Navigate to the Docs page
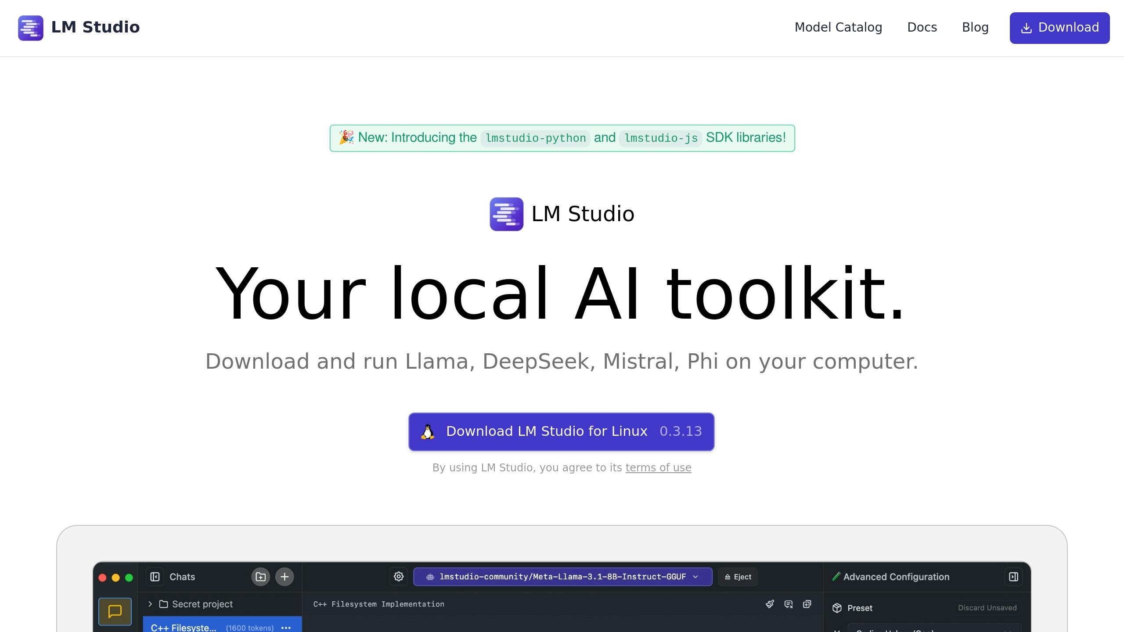This screenshot has height=632, width=1124. click(x=922, y=27)
